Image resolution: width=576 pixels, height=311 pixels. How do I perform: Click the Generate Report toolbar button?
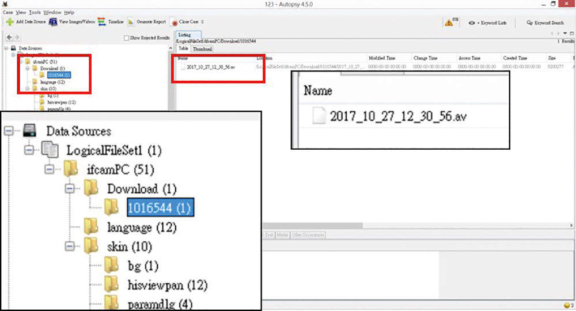point(146,22)
